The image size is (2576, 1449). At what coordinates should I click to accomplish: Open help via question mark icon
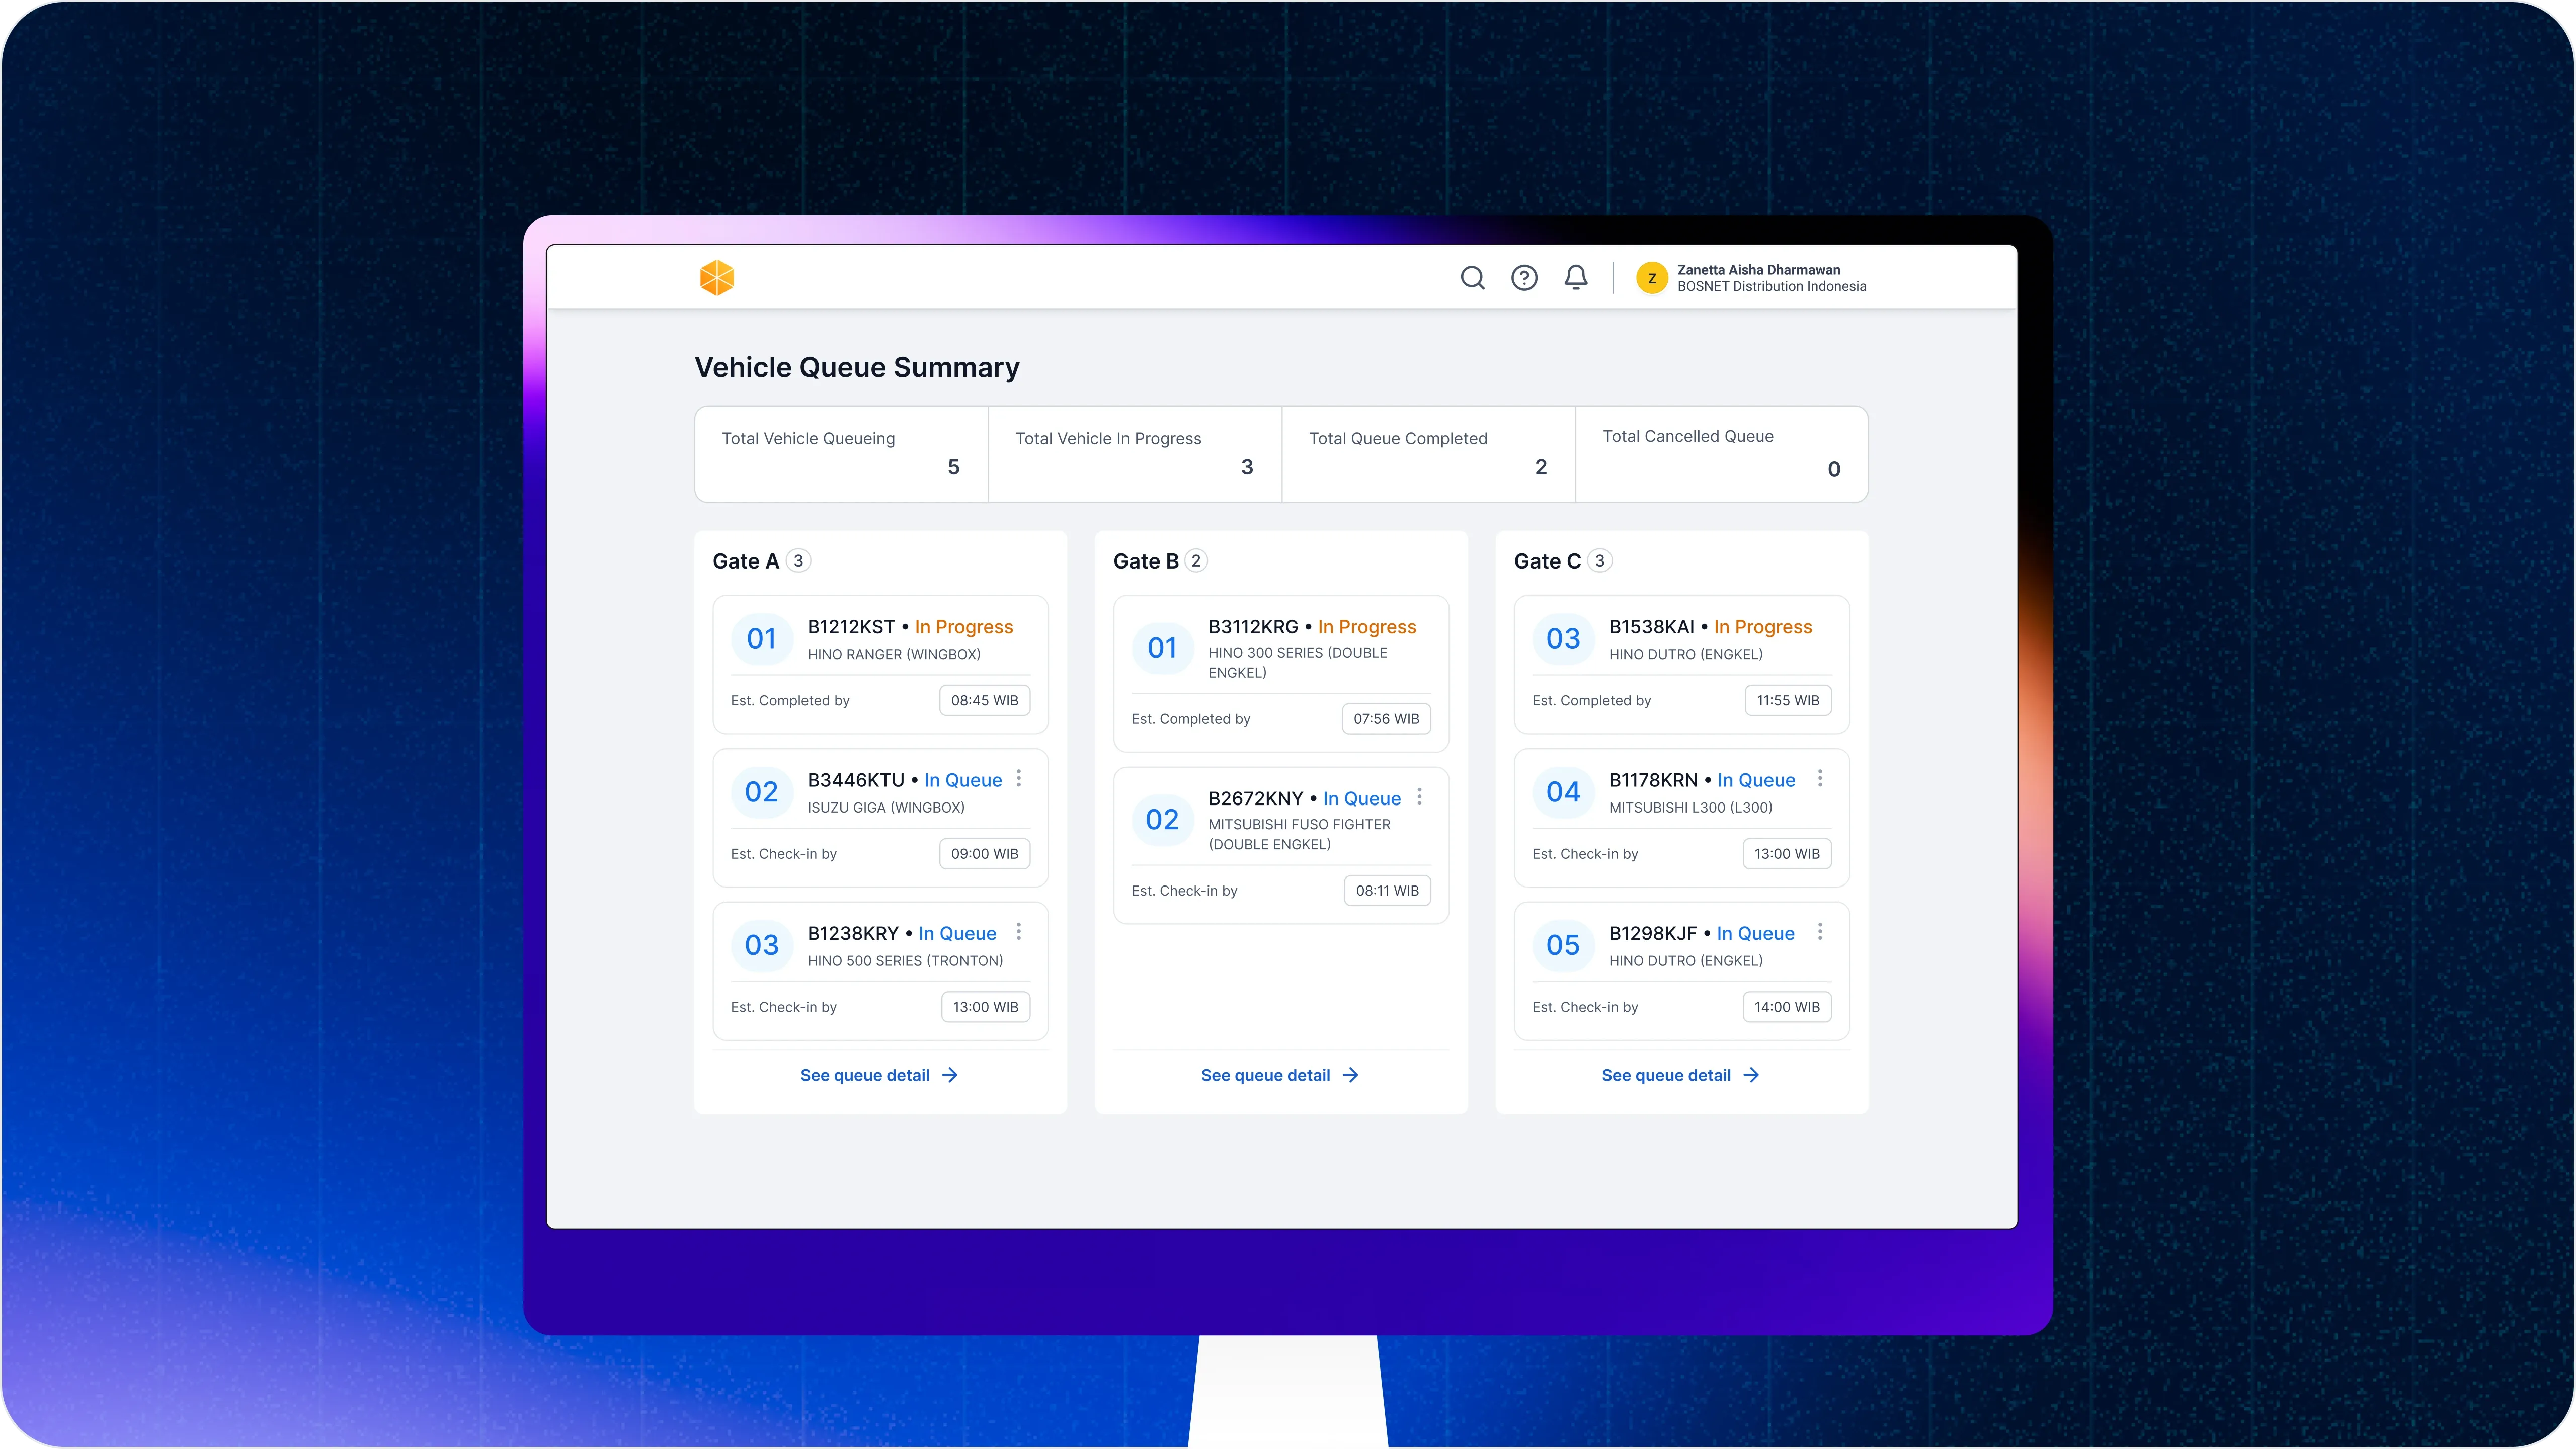coord(1524,277)
